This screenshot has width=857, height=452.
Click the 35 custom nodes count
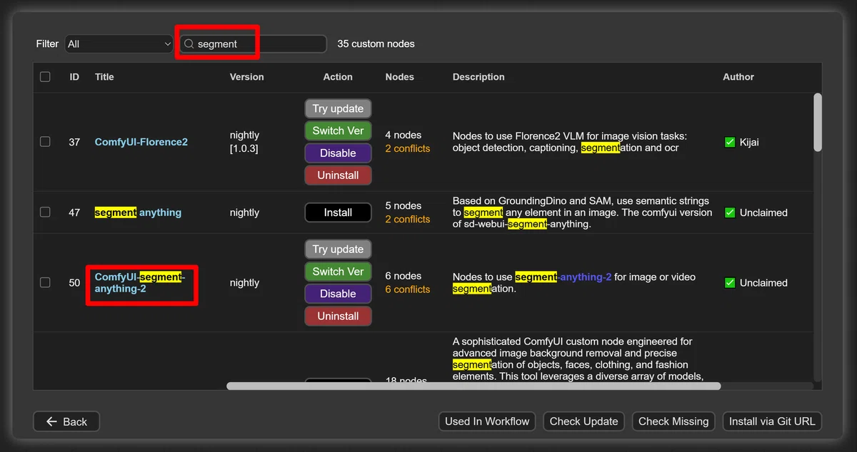tap(376, 44)
